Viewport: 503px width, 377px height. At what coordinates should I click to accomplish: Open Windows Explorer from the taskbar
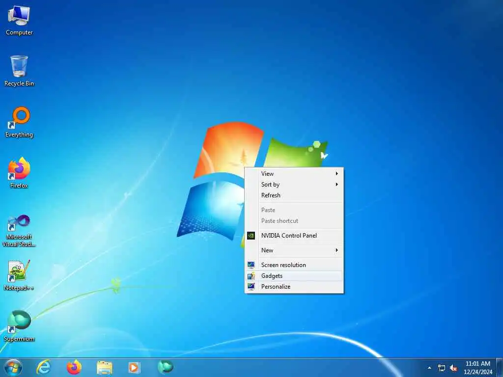[x=105, y=368]
